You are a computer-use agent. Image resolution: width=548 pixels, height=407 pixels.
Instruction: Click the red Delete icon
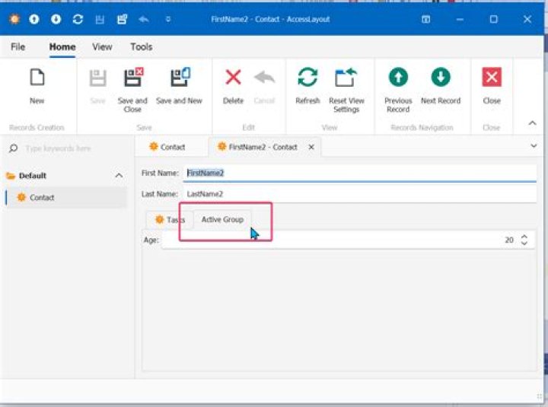233,77
